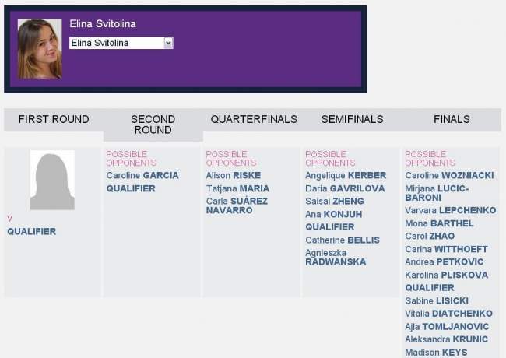Open Alison Riske's player link
The width and height of the screenshot is (506, 358).
click(x=234, y=176)
